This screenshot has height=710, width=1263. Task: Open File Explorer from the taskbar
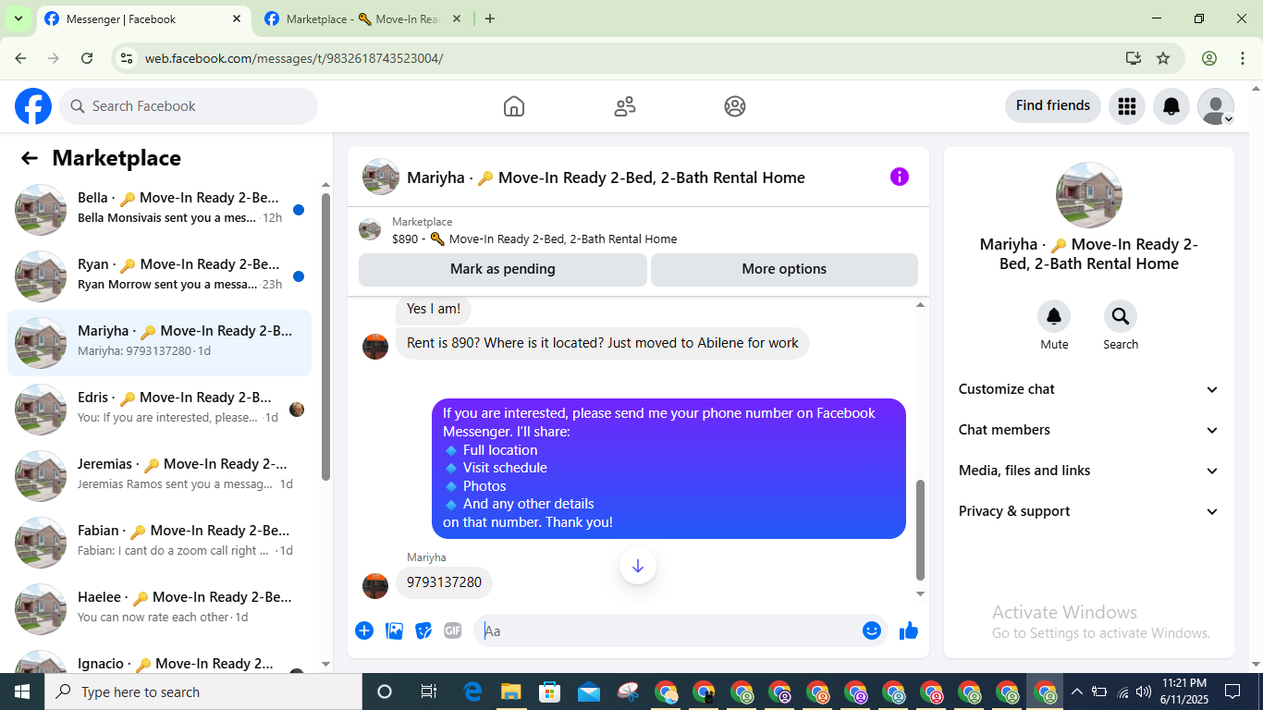click(x=511, y=692)
